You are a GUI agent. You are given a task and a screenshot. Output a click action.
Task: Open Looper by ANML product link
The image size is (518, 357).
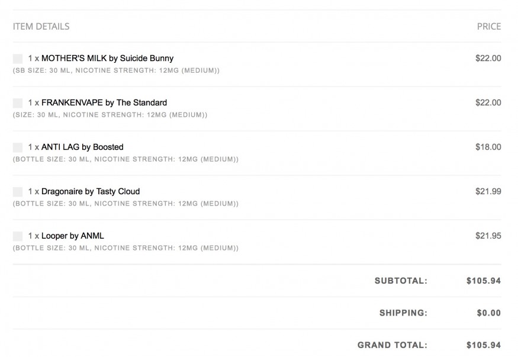[72, 236]
